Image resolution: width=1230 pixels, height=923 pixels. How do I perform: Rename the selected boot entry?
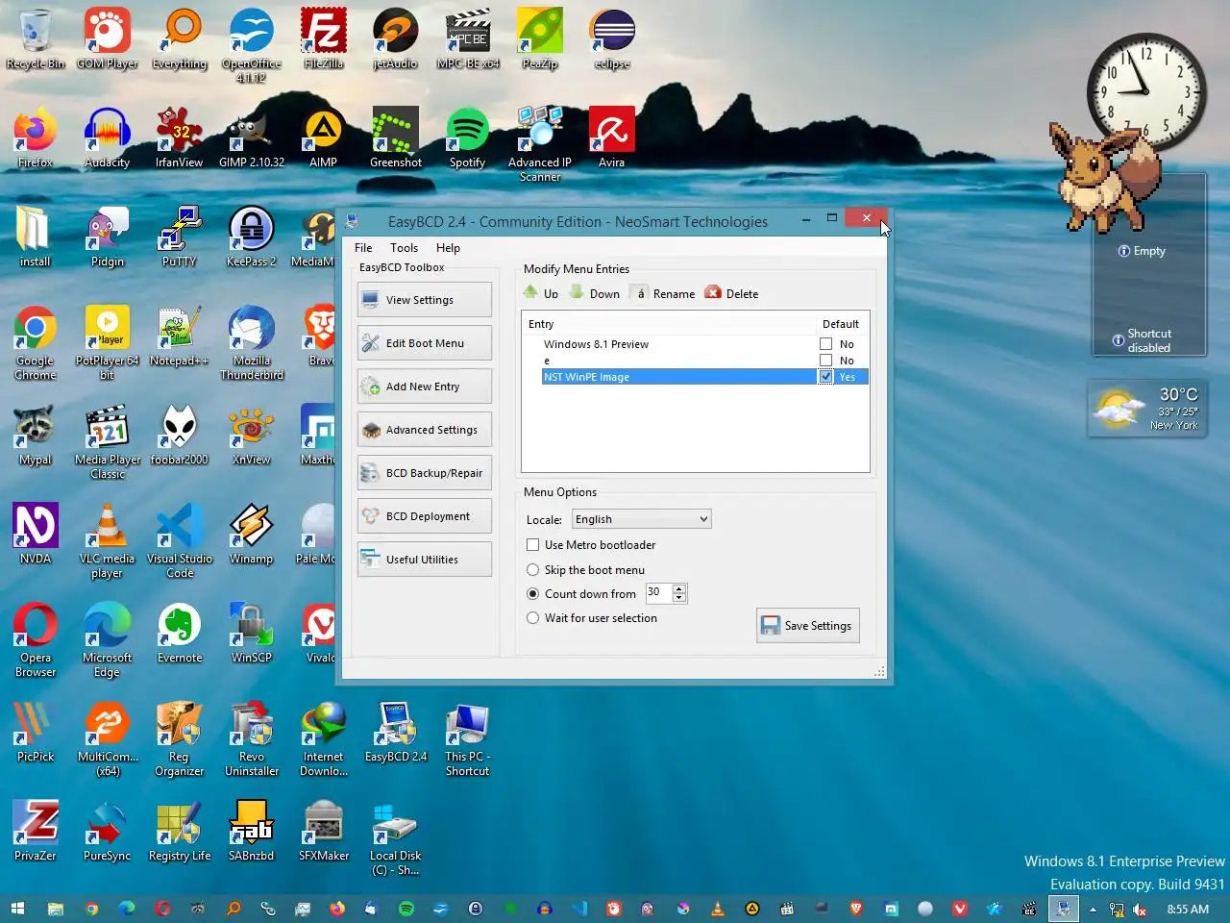coord(664,293)
